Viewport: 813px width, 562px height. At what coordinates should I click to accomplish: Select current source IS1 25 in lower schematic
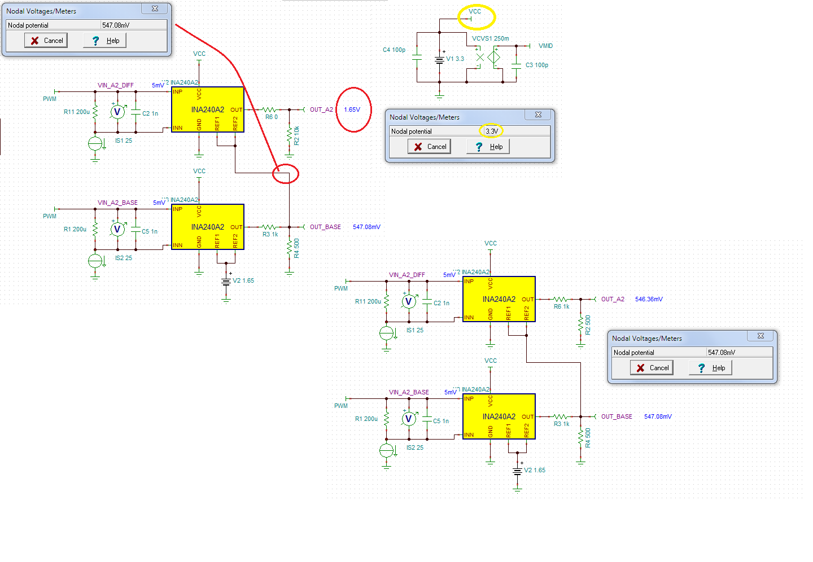click(x=387, y=333)
